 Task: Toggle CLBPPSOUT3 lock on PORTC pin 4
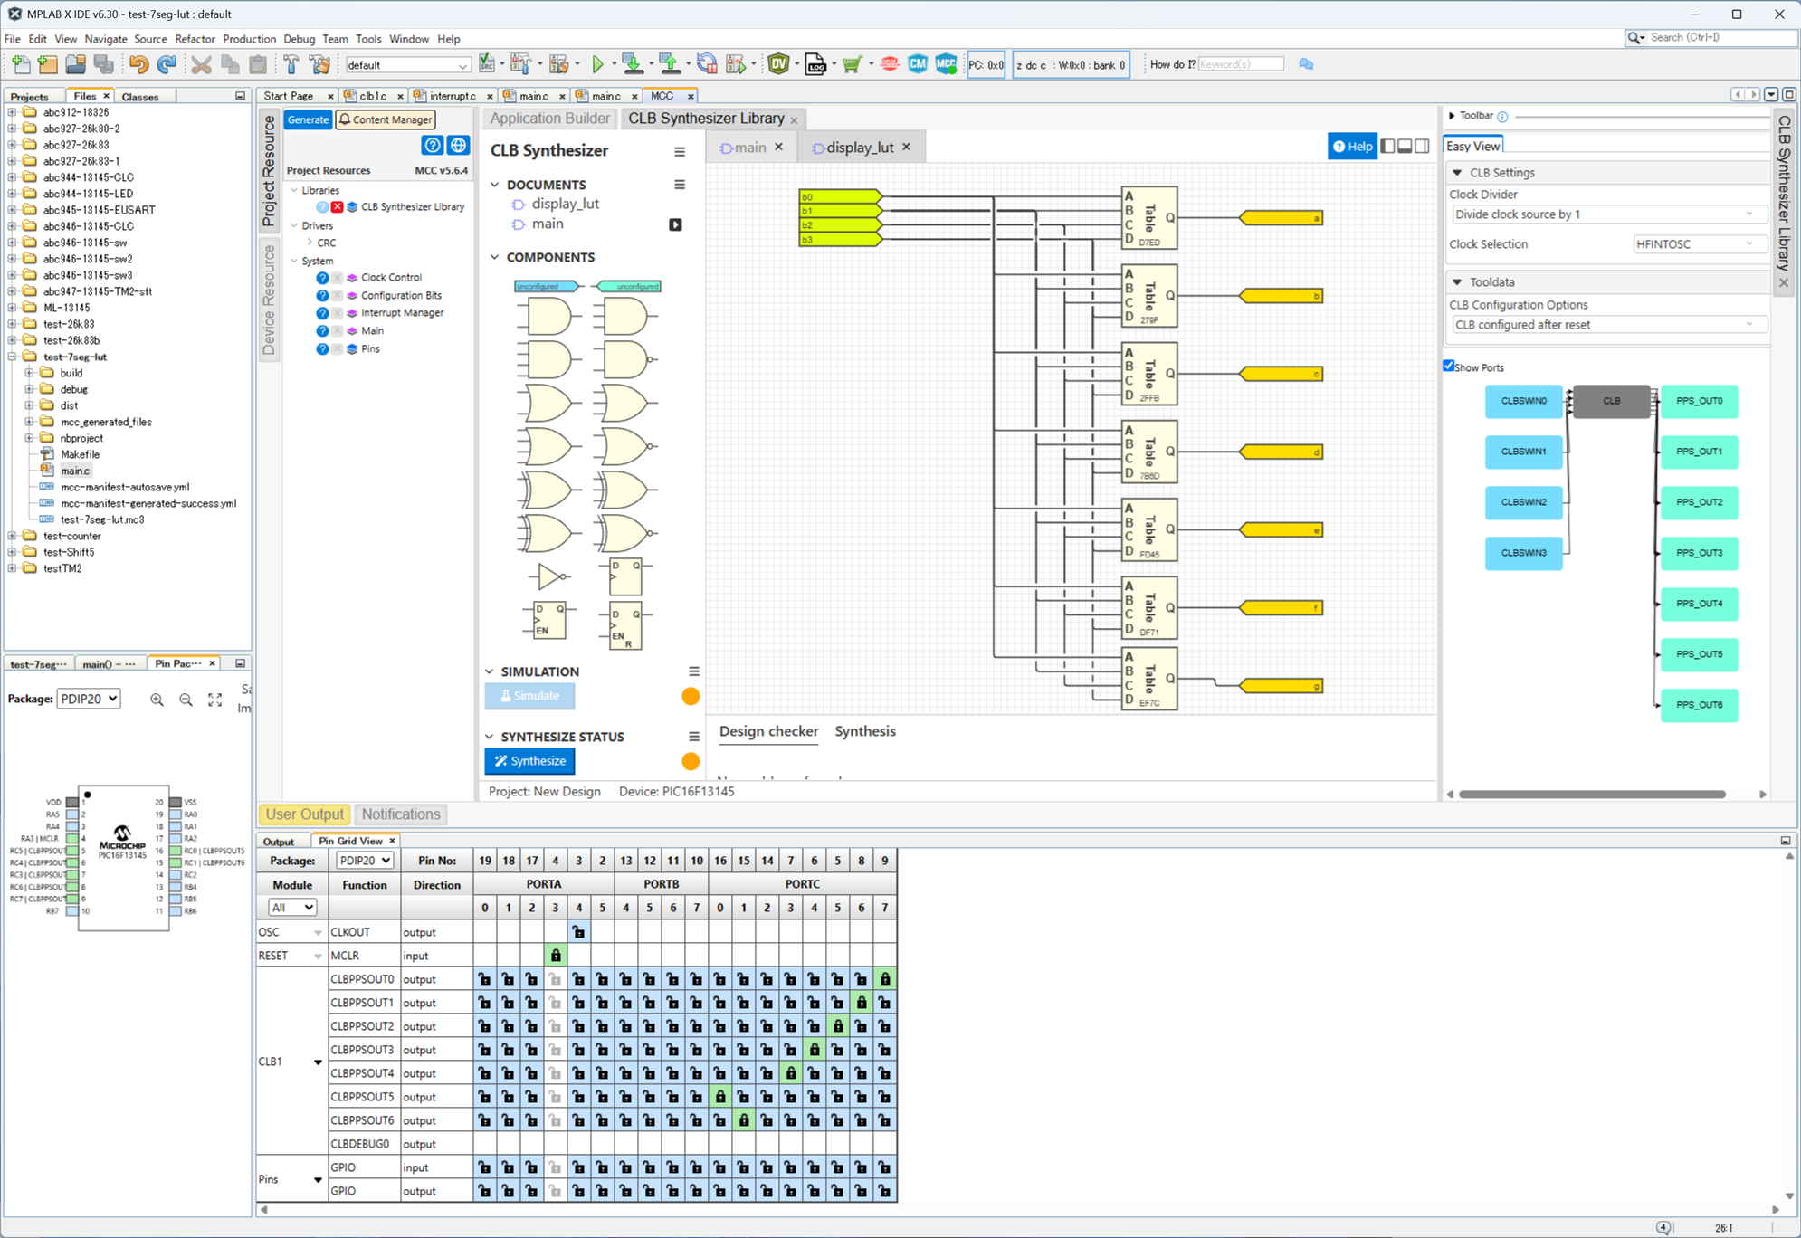(815, 1050)
